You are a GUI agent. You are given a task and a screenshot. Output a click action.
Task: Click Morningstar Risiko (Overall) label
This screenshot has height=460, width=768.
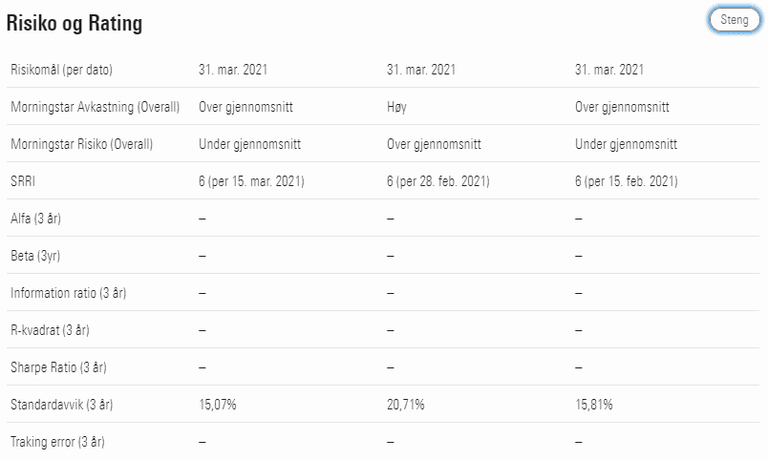(x=82, y=144)
